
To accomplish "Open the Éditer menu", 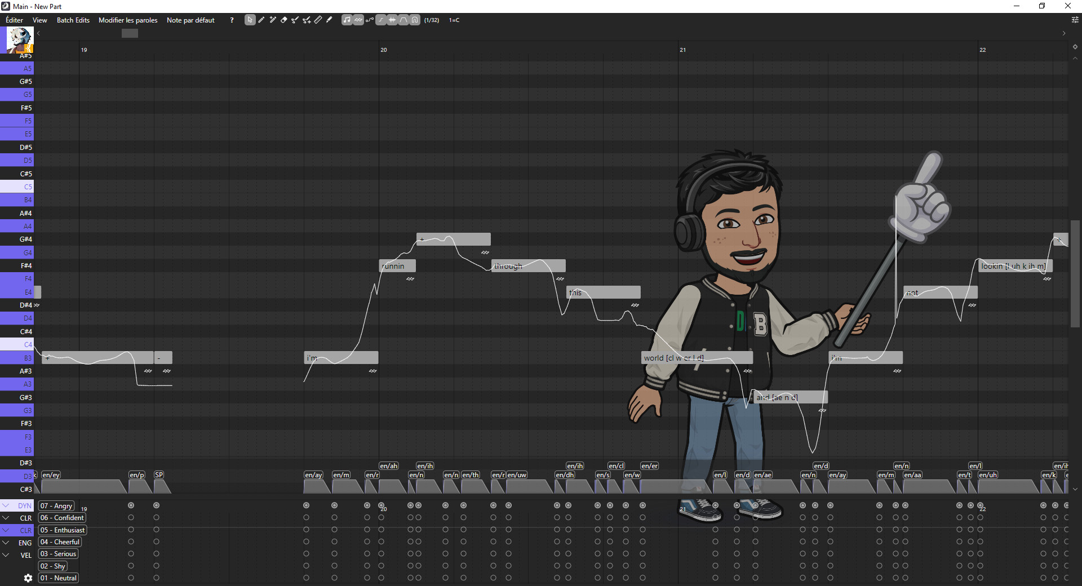I will (x=15, y=20).
